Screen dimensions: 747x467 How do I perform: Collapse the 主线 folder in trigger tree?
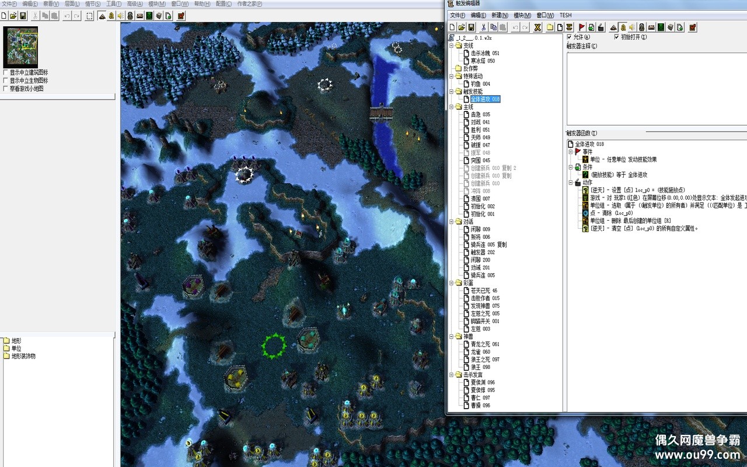point(452,107)
